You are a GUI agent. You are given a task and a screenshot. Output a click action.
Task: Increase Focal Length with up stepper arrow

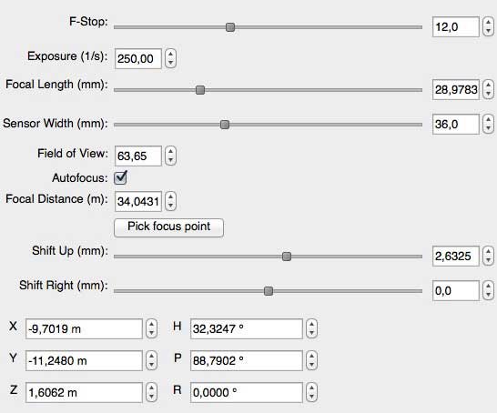[x=488, y=86]
